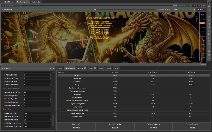This screenshot has height=132, width=212.
Task: Open the Equity tab
Action: coord(60,68)
